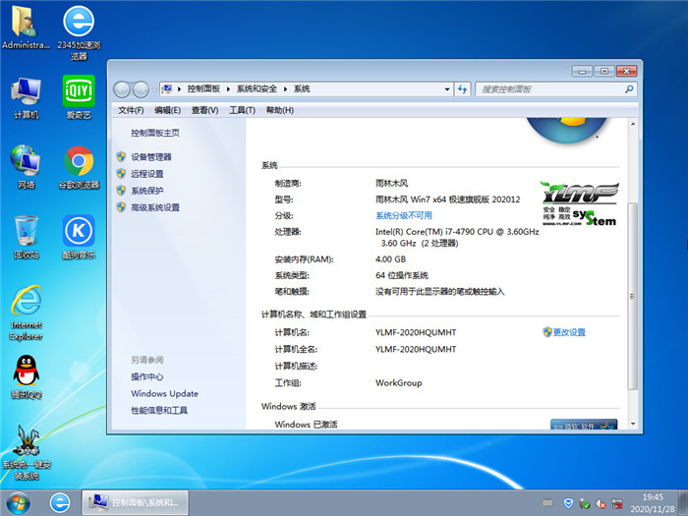Image resolution: width=688 pixels, height=516 pixels.
Task: Click the 系统分级不可用 rating link
Action: pos(404,215)
